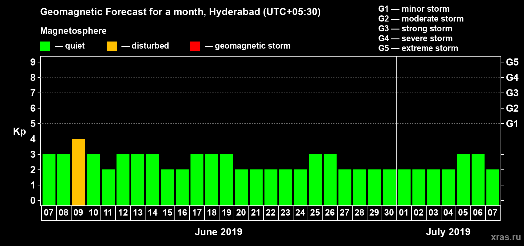524x246 pixels.
Task: Click the orange disturbed legend swatch
Action: [x=112, y=46]
